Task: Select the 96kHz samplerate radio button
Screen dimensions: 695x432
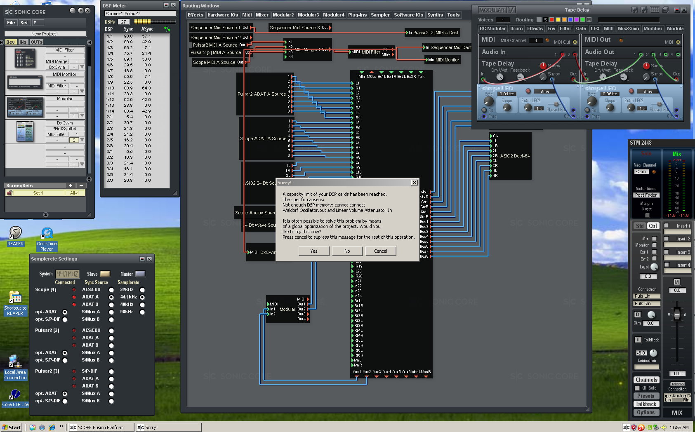Action: pos(142,312)
